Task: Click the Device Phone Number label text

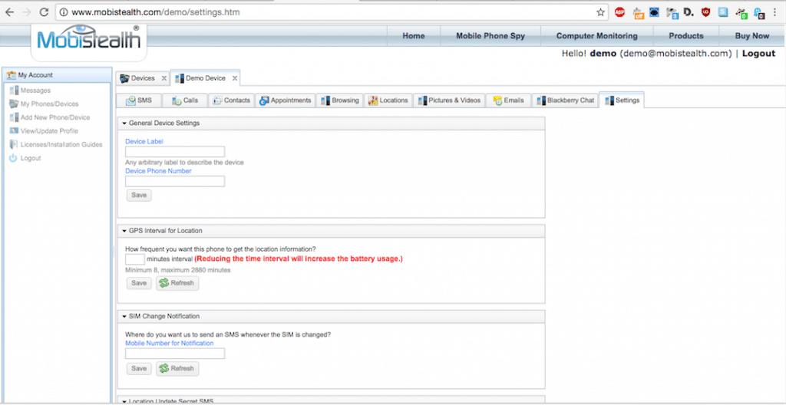Action: tap(158, 171)
